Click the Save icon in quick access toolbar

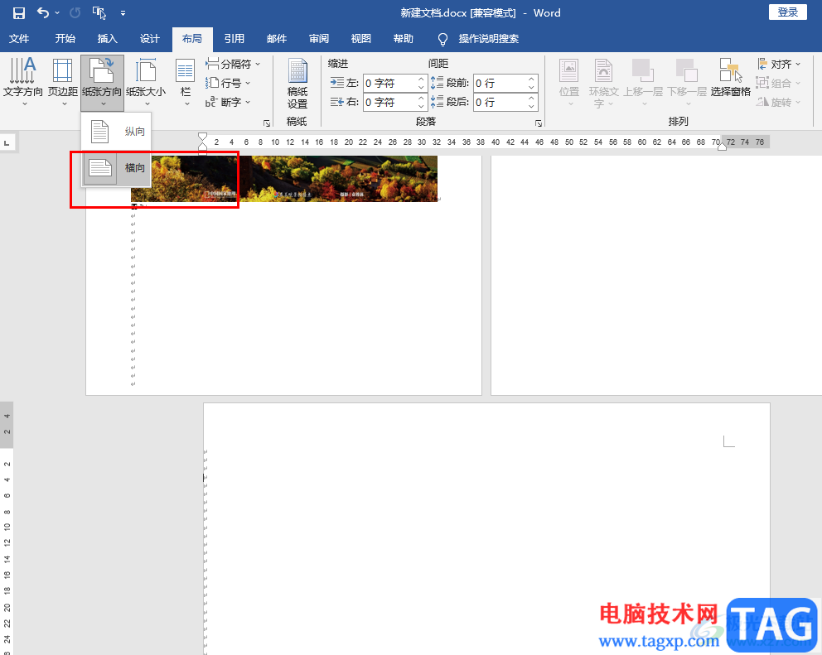[19, 13]
